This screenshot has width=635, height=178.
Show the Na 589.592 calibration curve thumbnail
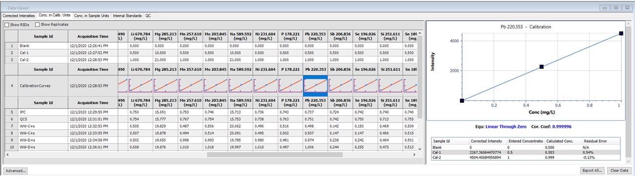pyautogui.click(x=241, y=85)
